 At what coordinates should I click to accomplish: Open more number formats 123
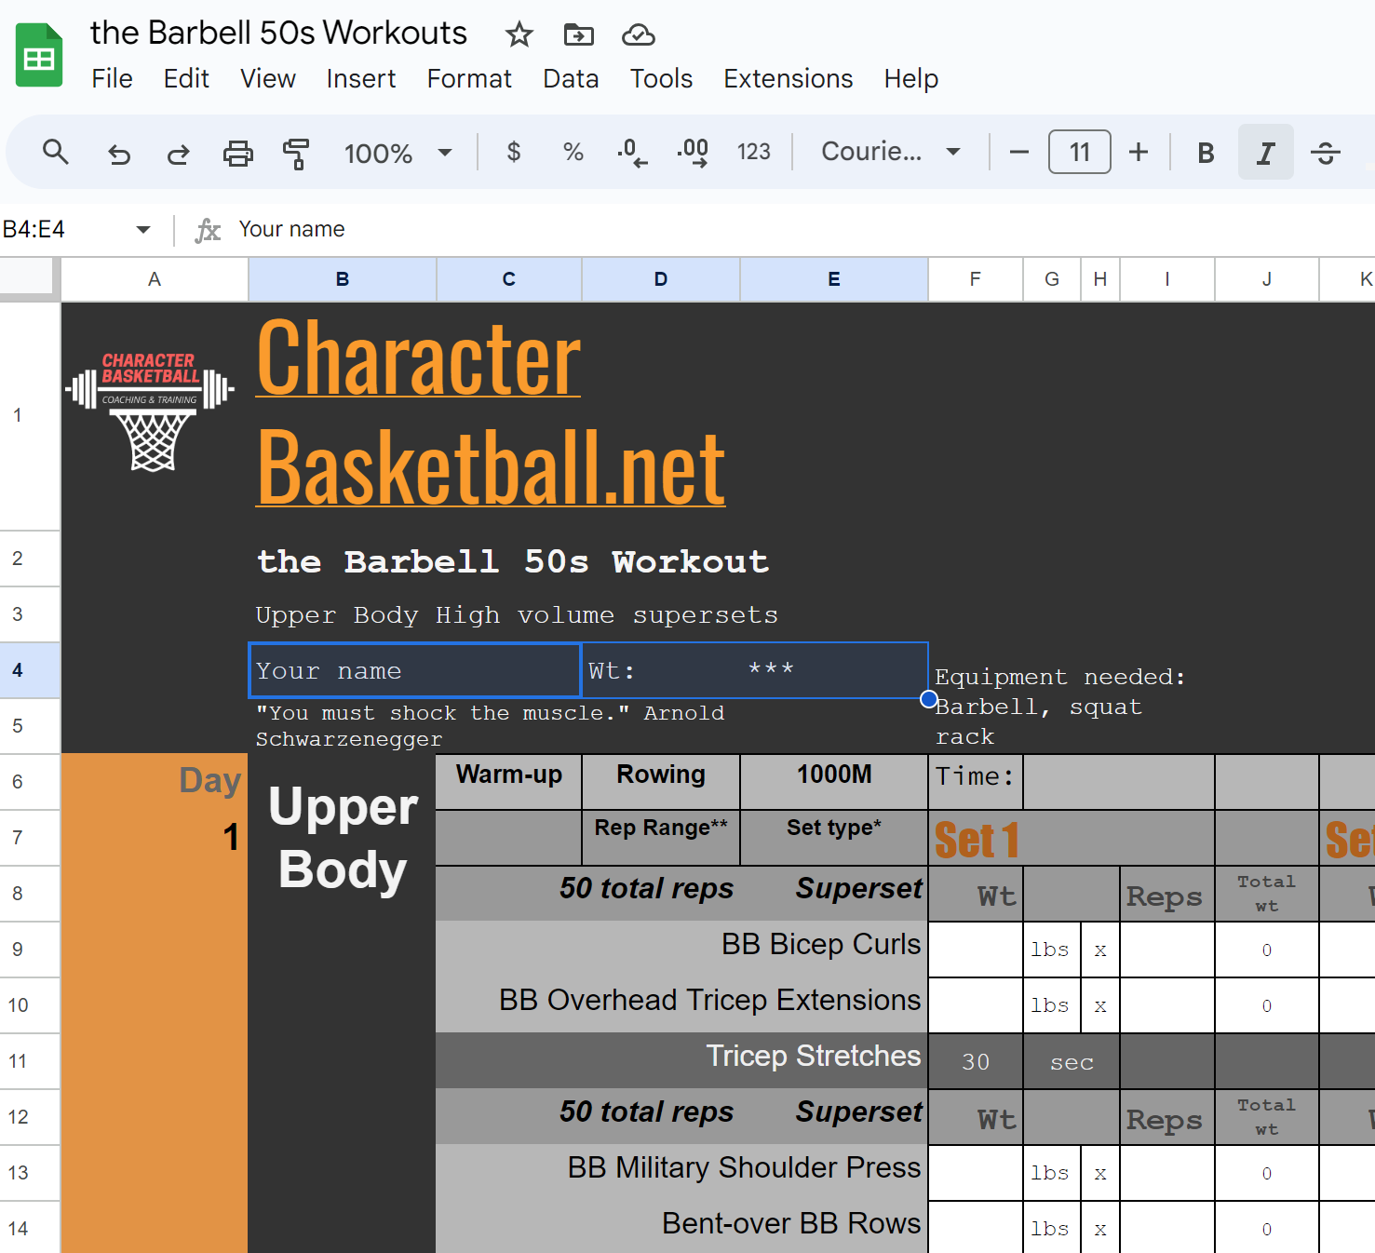tap(753, 152)
